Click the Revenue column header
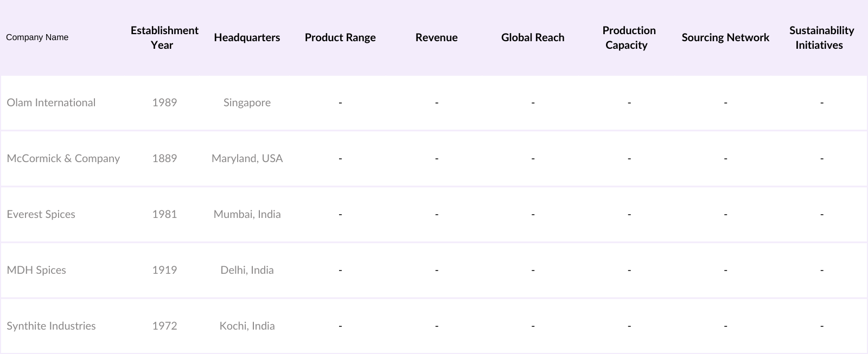 436,37
